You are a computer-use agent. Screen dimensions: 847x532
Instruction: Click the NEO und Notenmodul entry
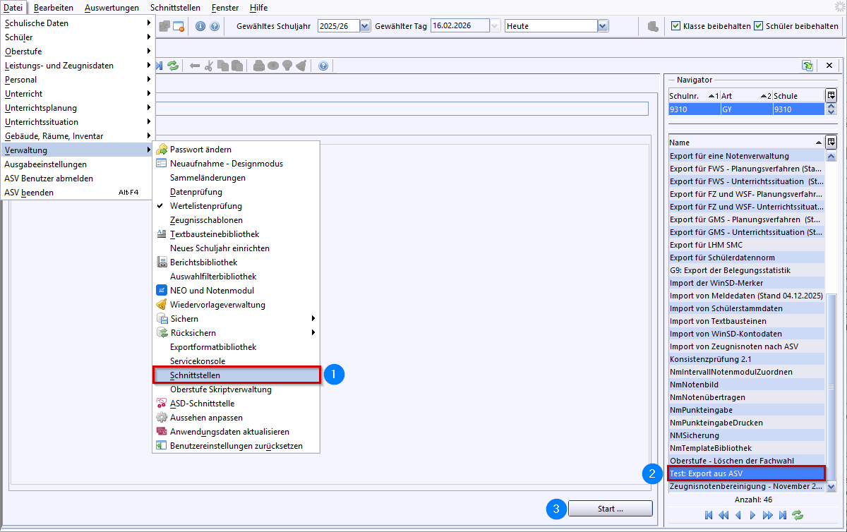(212, 291)
